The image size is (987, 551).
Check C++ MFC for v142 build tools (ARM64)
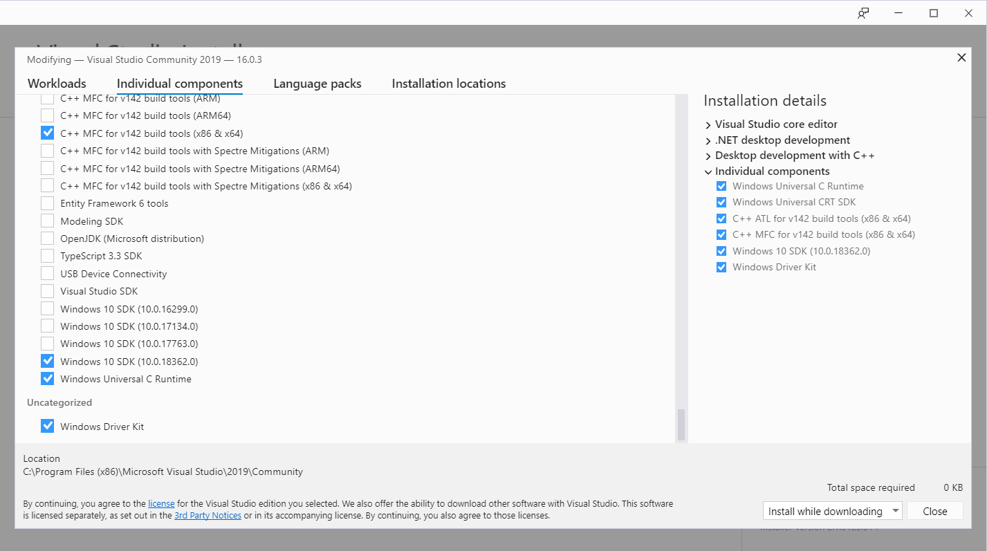click(x=47, y=115)
